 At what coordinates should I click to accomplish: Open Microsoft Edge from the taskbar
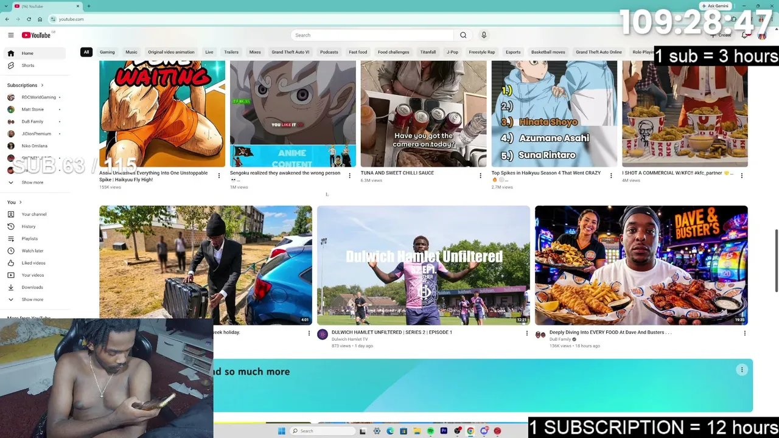[x=390, y=431]
